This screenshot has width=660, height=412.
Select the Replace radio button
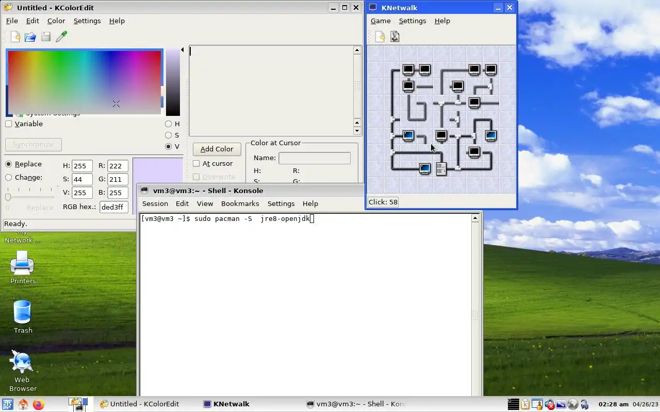point(9,164)
